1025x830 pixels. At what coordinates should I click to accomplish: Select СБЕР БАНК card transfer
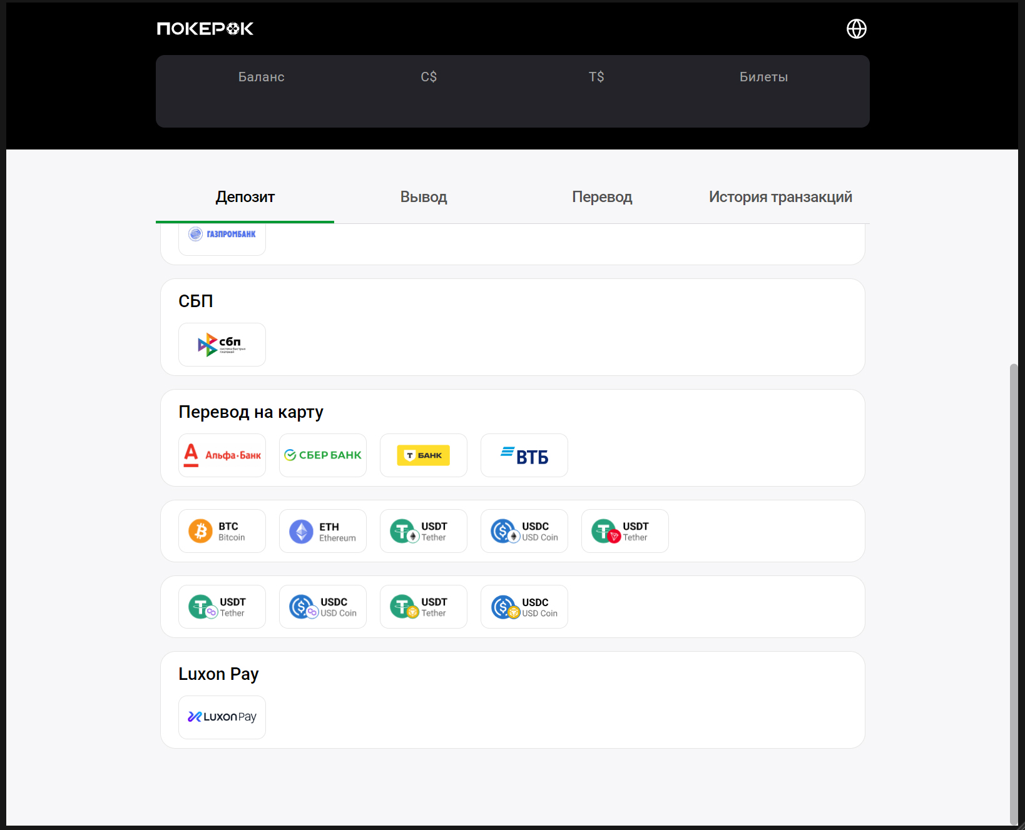pyautogui.click(x=323, y=455)
